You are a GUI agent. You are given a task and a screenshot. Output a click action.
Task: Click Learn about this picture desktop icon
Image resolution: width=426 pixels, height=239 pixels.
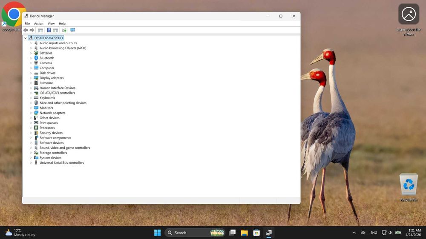[409, 20]
